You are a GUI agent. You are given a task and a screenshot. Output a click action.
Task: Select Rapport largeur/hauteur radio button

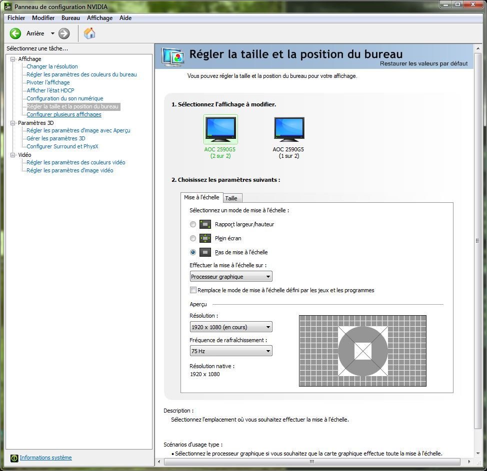[193, 224]
